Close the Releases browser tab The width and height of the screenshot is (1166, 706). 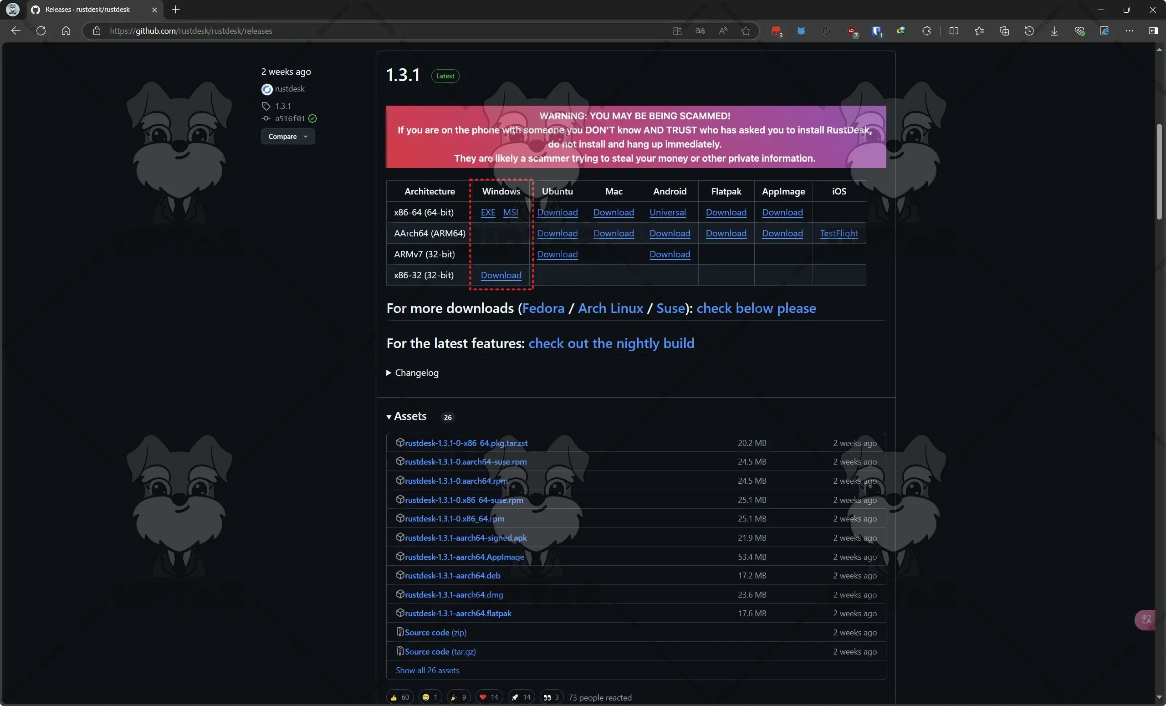point(154,10)
